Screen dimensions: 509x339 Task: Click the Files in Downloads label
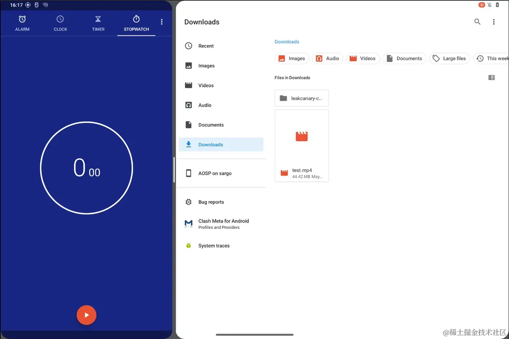[292, 78]
